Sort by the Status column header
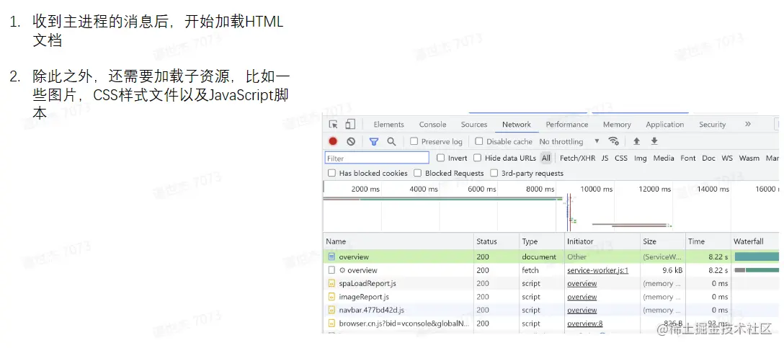784x348 pixels. tap(496, 241)
